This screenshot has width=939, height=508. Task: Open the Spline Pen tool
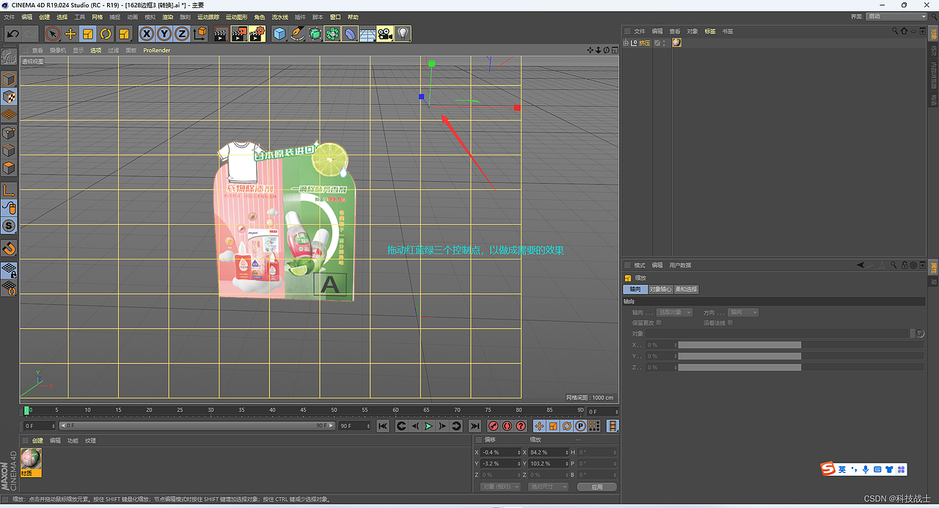point(297,34)
